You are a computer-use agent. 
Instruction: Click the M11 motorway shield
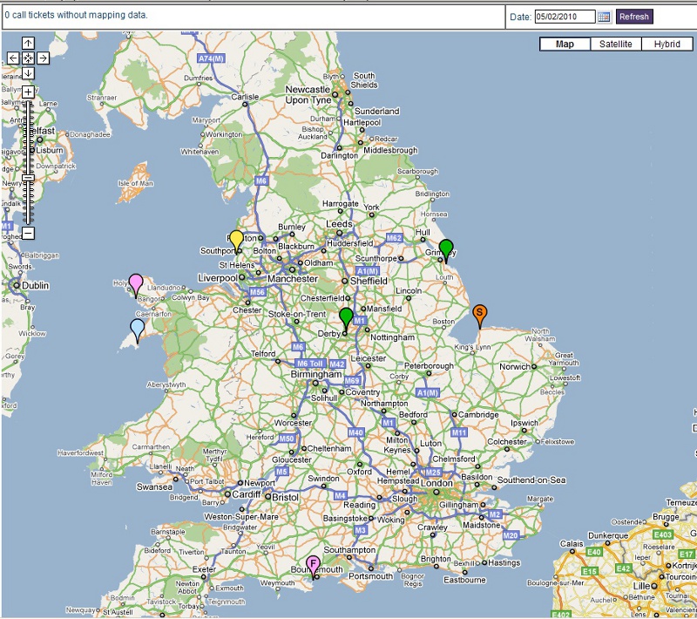point(459,432)
